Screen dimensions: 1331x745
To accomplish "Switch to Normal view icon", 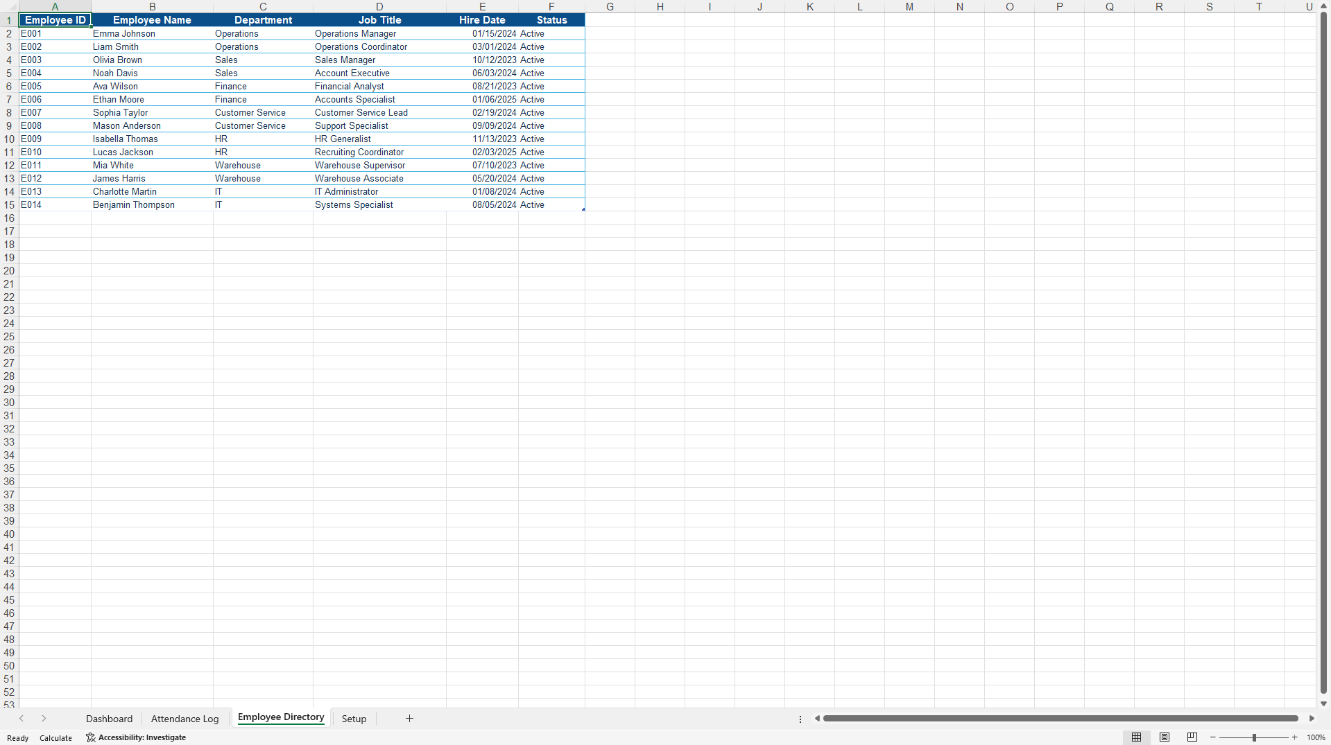I will [1136, 737].
